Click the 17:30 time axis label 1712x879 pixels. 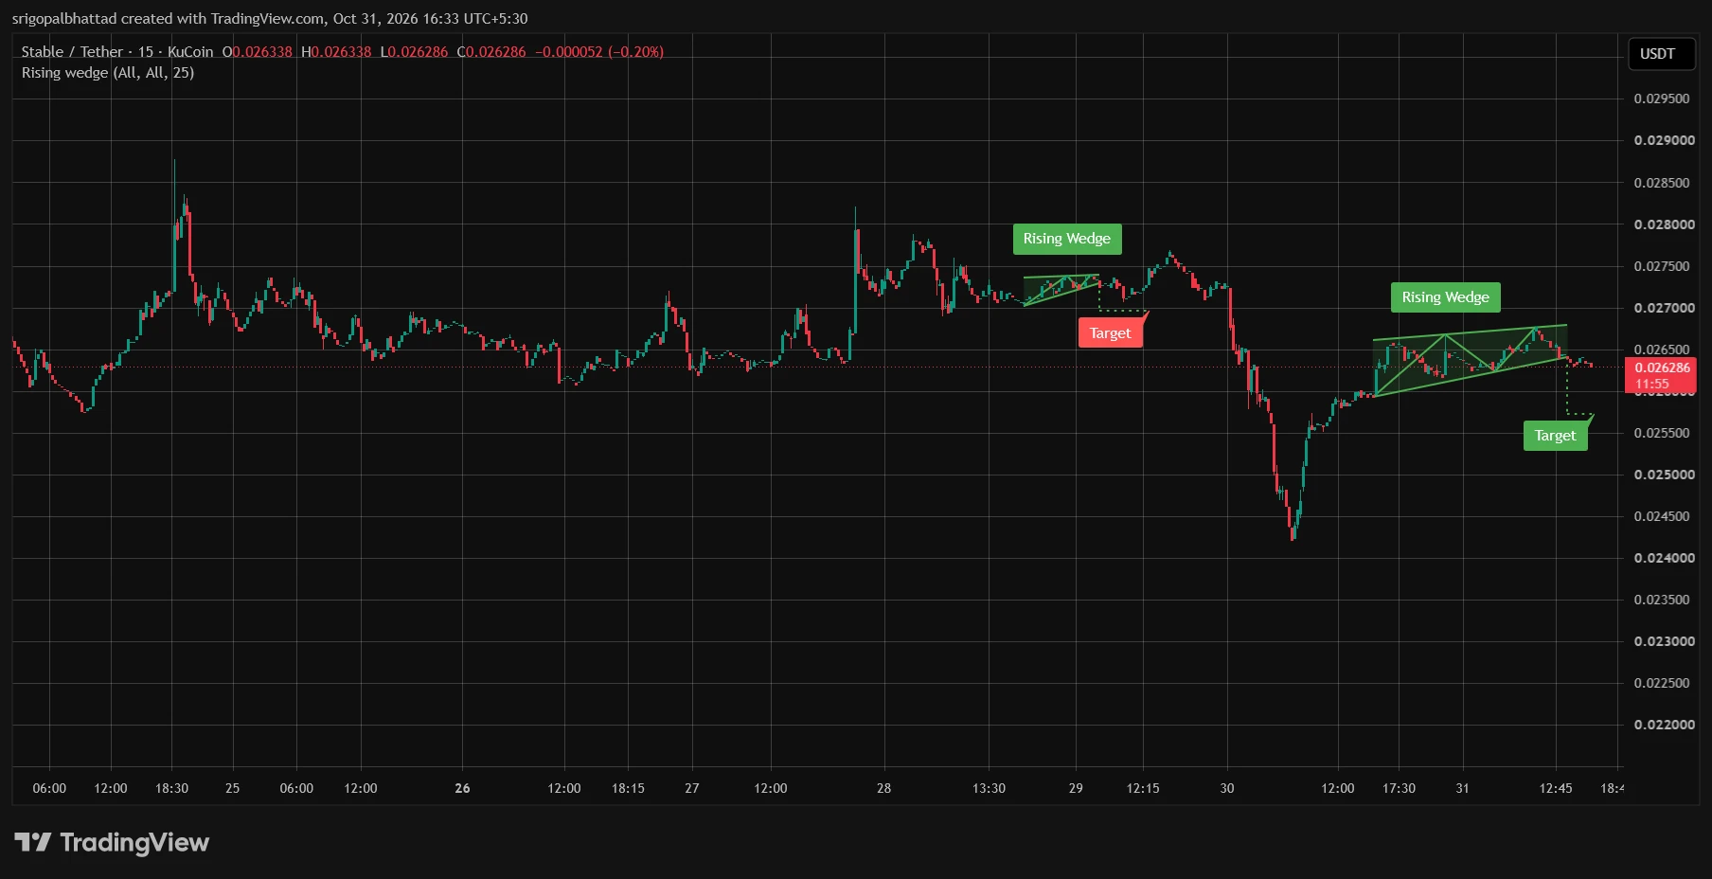1399,788
